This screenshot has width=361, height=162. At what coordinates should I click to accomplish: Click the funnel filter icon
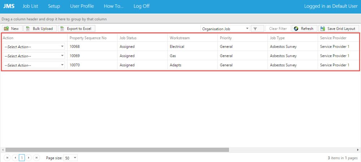255,29
